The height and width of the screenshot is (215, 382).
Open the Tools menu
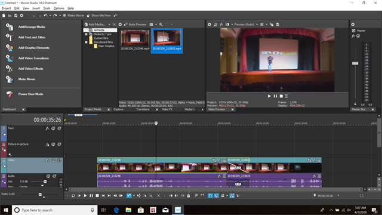click(47, 8)
